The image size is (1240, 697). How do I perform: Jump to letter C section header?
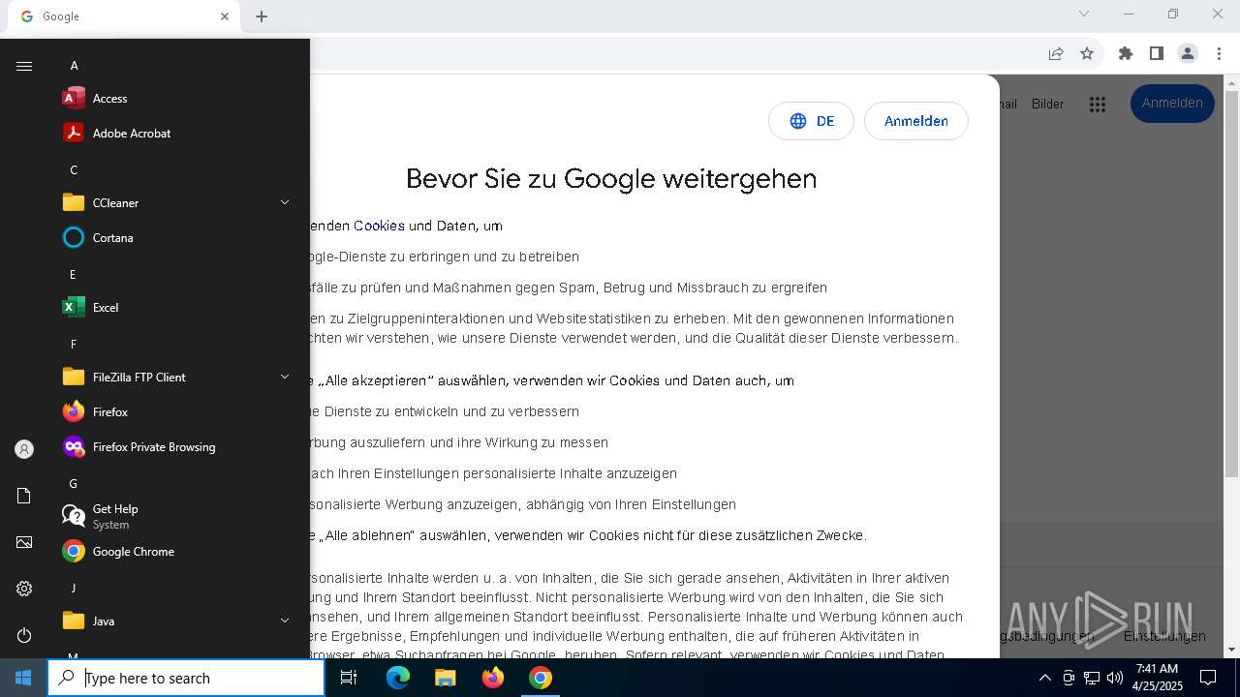(x=74, y=170)
